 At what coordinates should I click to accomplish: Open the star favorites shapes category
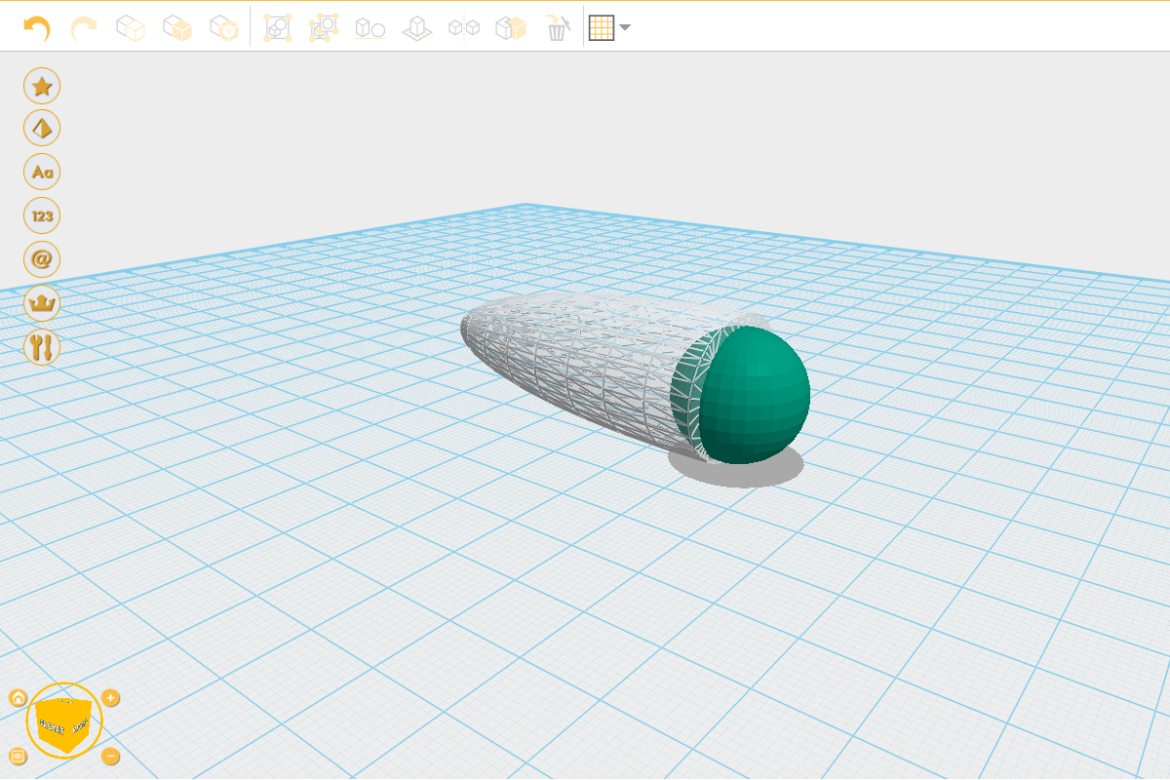click(x=42, y=86)
